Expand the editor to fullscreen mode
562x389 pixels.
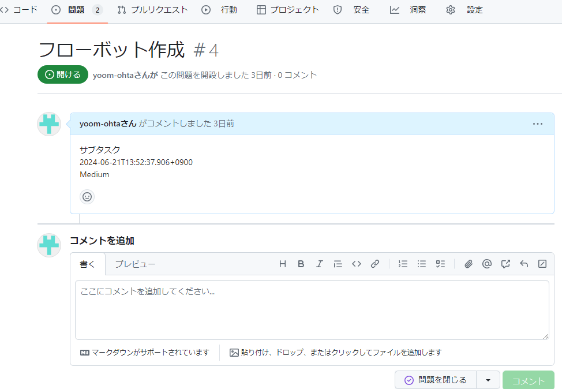542,264
